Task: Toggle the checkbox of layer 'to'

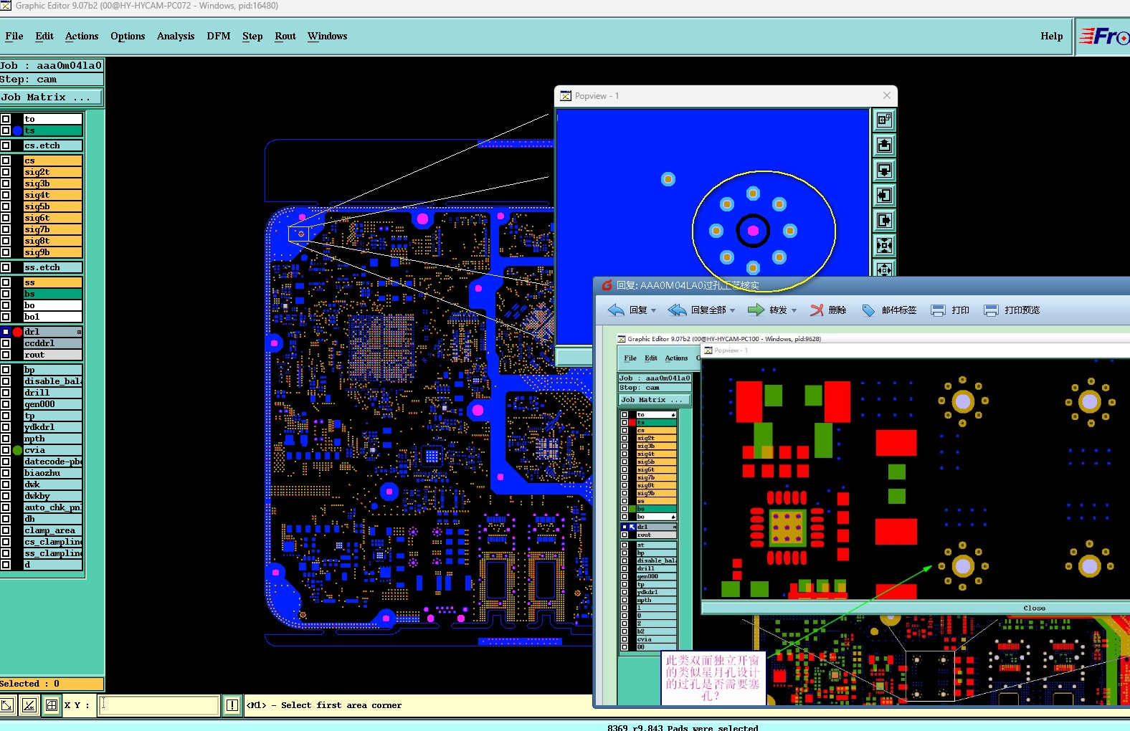Action: tap(6, 119)
